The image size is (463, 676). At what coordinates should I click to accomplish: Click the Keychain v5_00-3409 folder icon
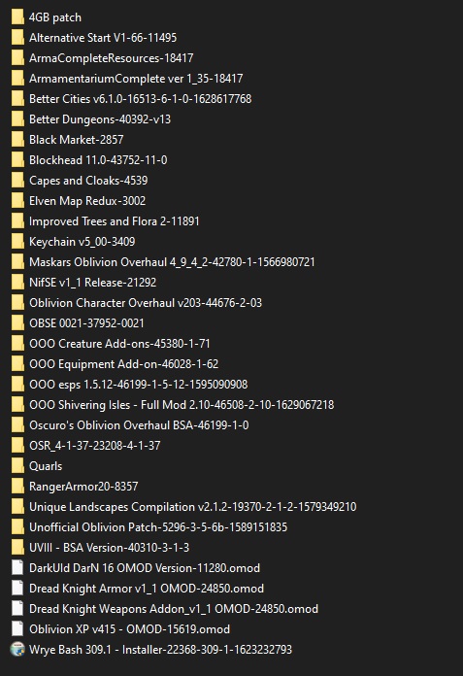(x=17, y=242)
